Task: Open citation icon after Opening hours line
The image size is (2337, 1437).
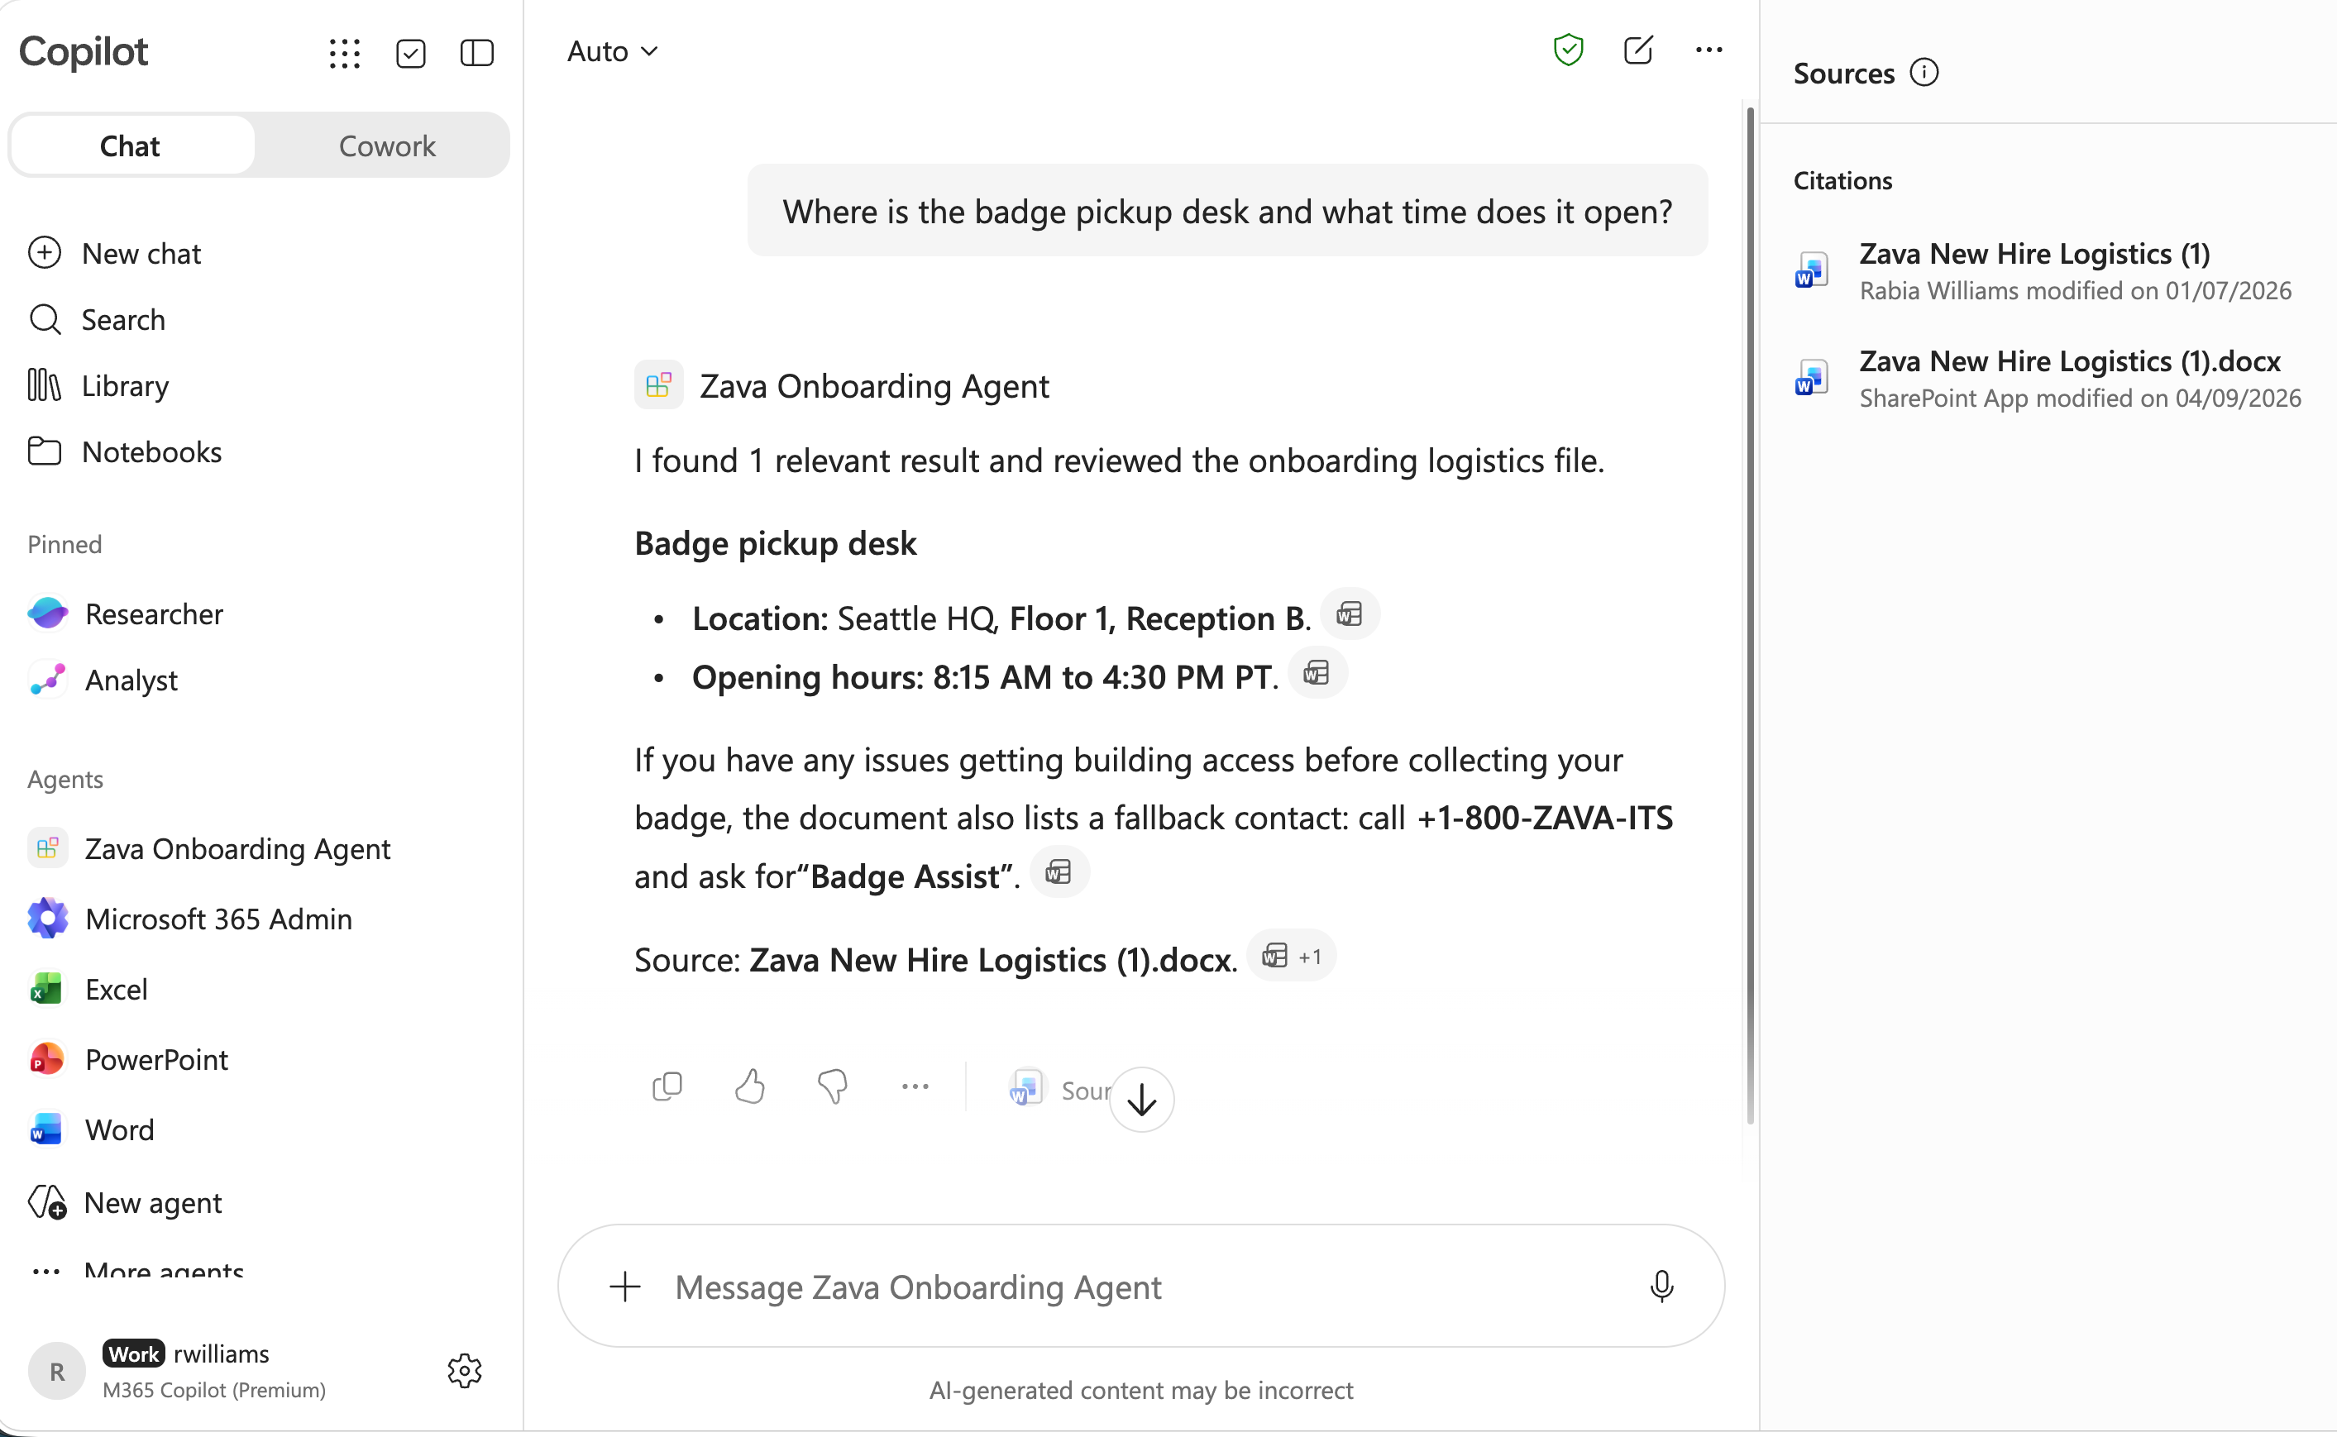Action: tap(1317, 674)
